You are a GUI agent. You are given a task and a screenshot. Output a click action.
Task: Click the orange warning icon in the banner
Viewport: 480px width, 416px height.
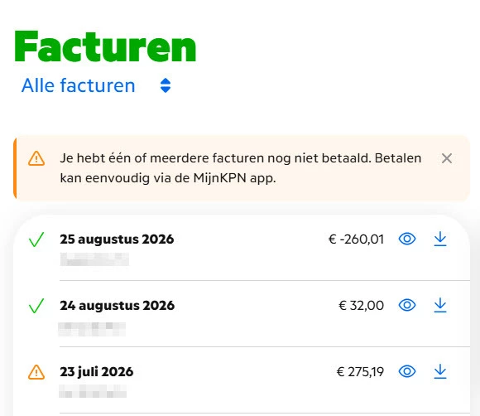click(36, 158)
